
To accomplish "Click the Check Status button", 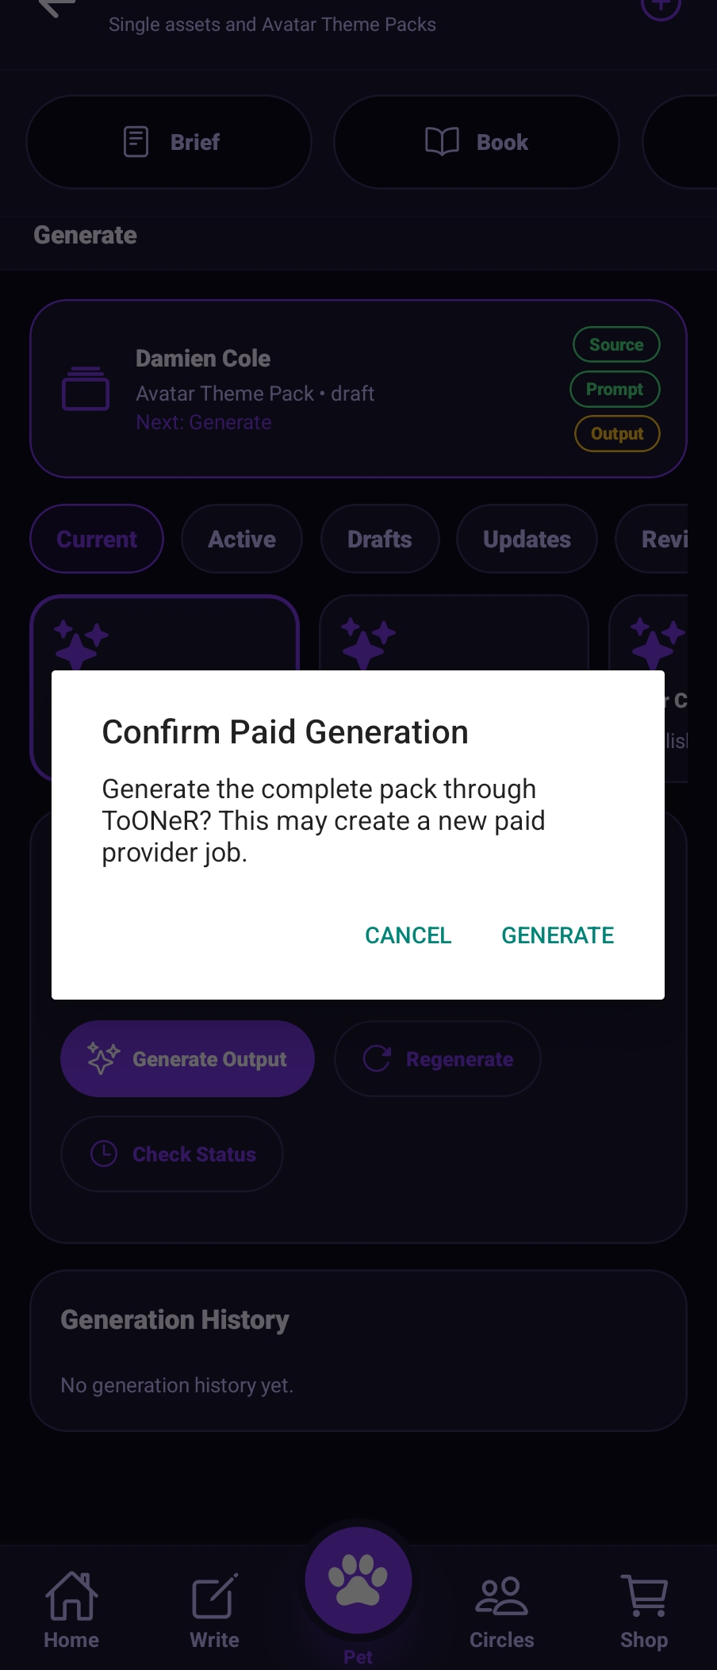I will [172, 1154].
